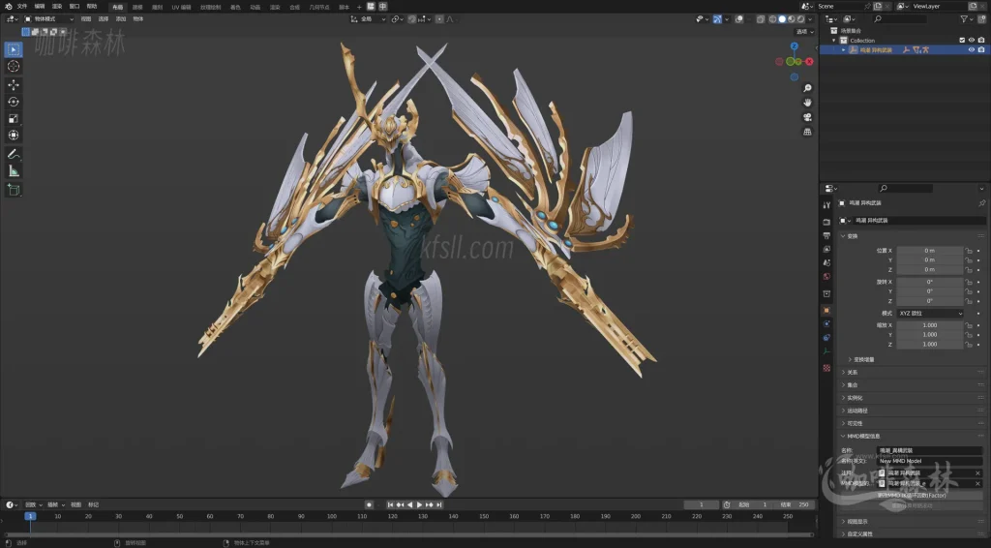Image resolution: width=991 pixels, height=548 pixels.
Task: Activate the Select Box tool
Action: pyautogui.click(x=14, y=49)
